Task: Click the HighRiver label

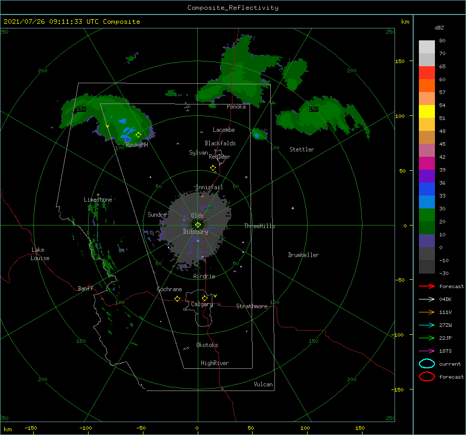Action: [x=215, y=363]
